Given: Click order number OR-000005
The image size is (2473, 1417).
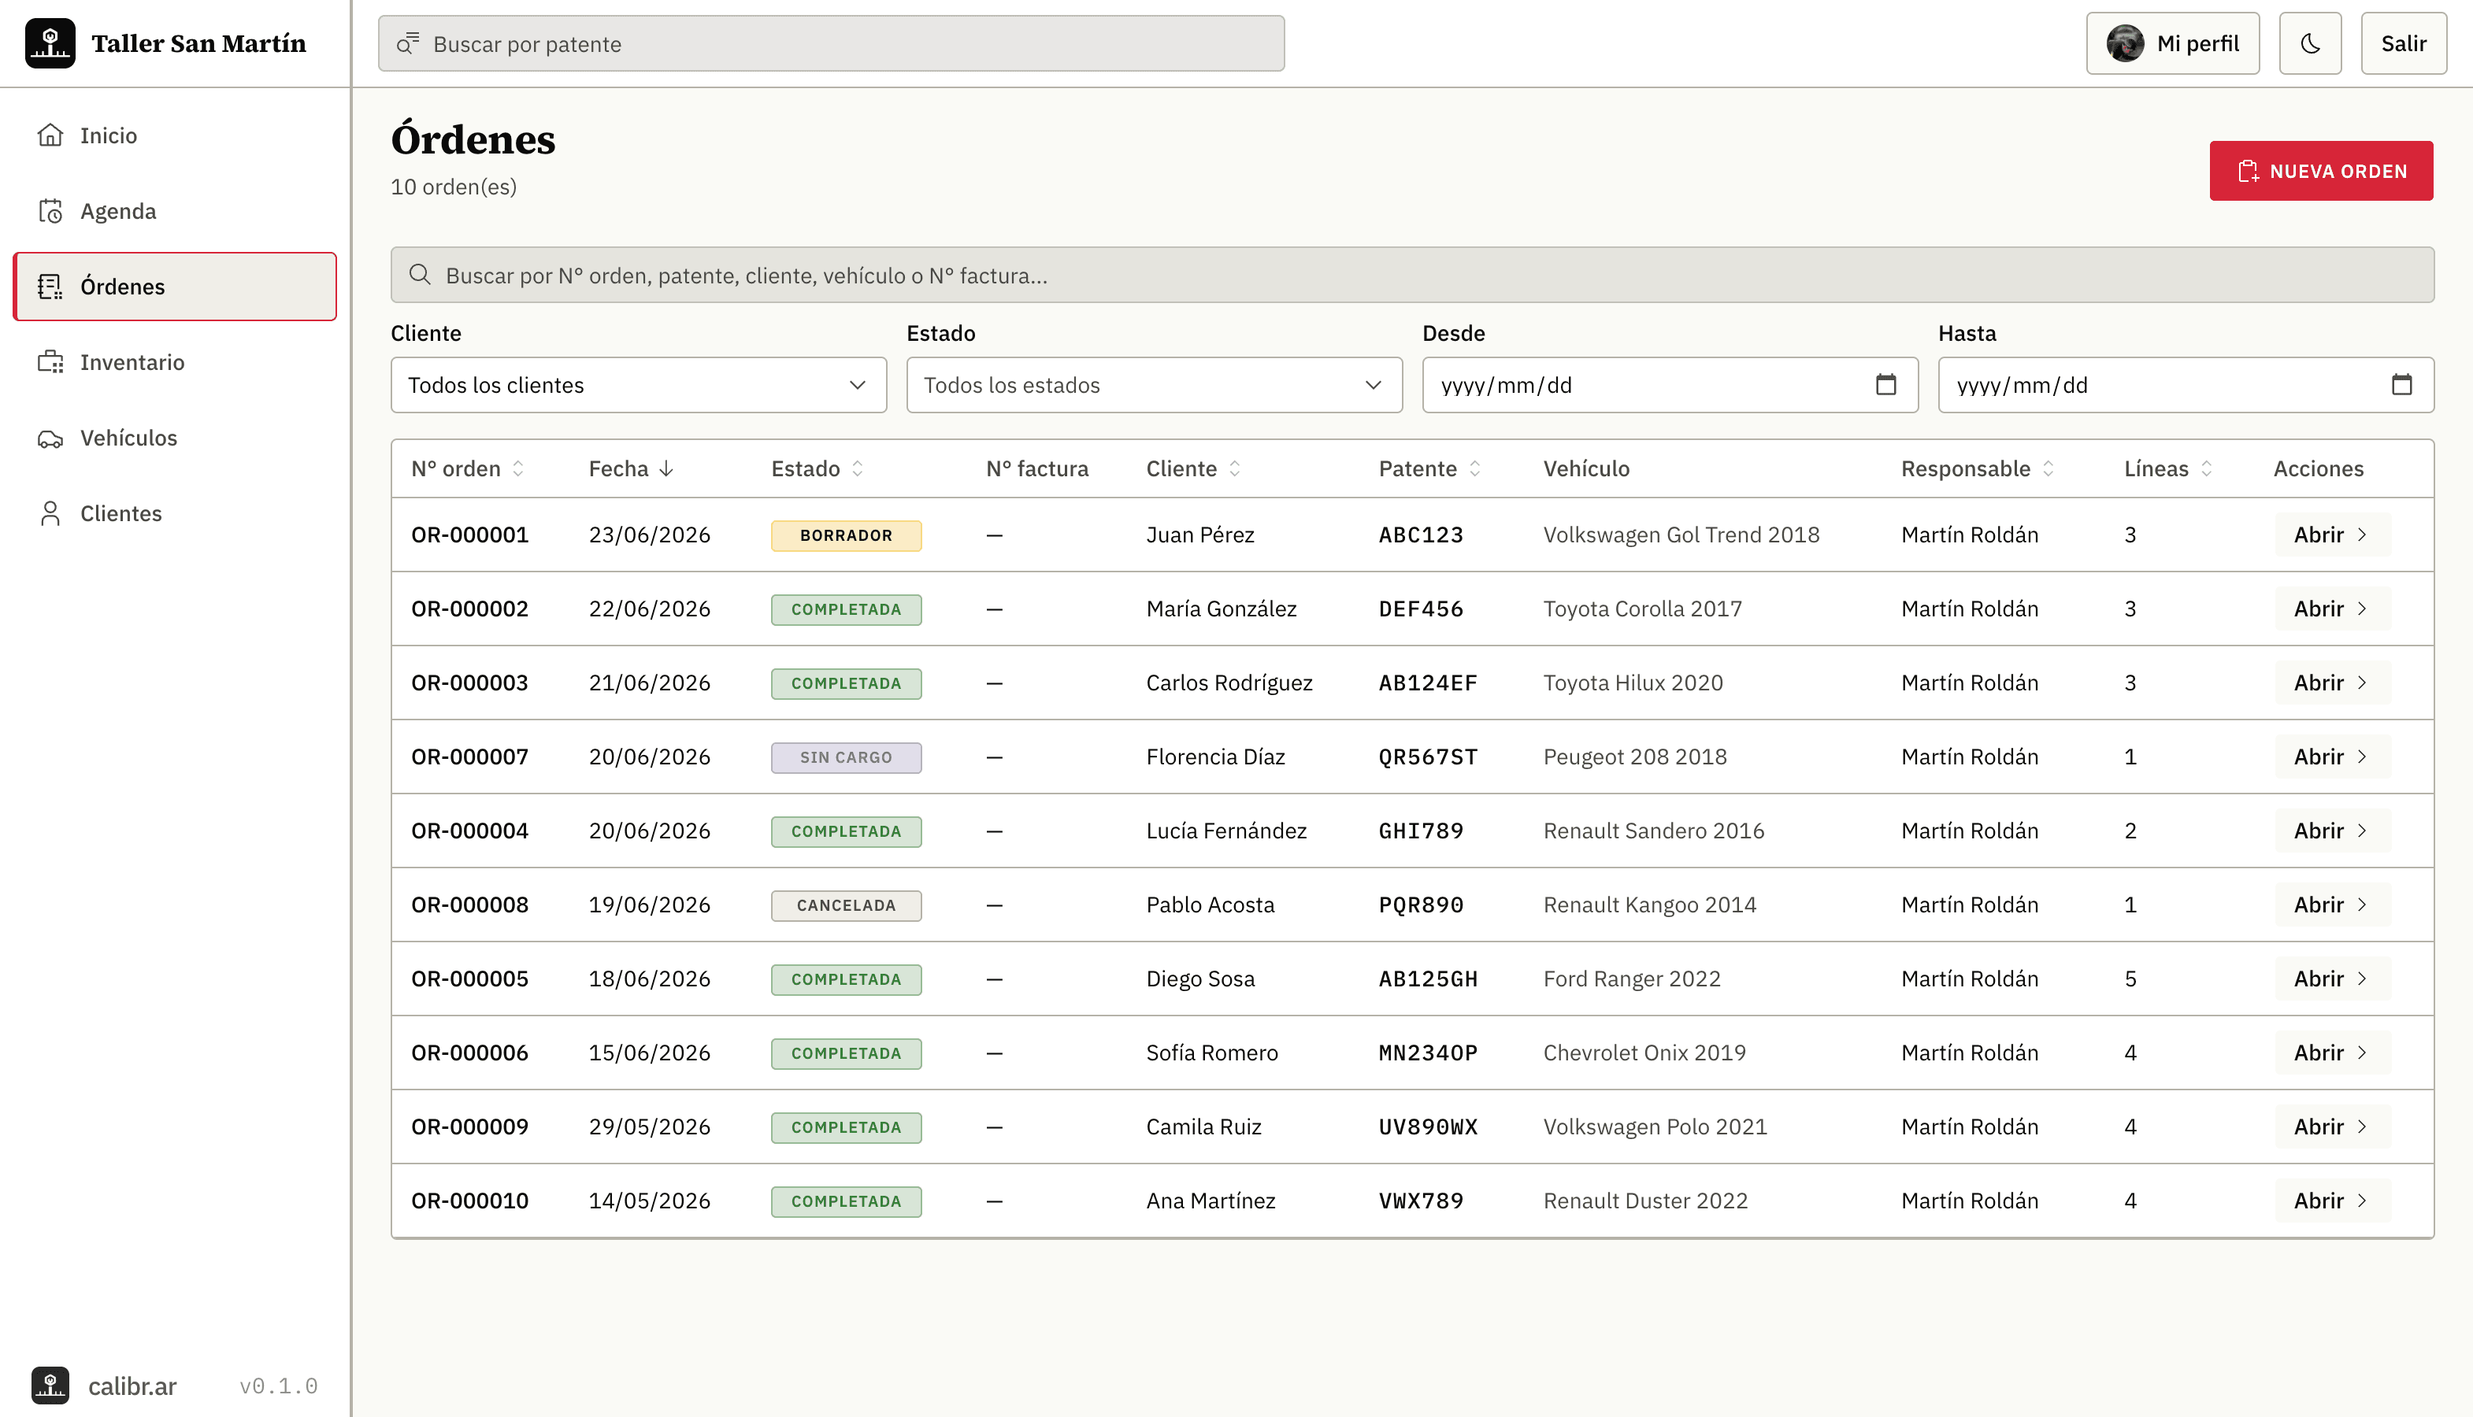Looking at the screenshot, I should [x=470, y=978].
